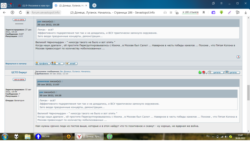The width and height of the screenshot is (250, 146).
Task: Open the clock showing 13:47
Action: 240,137
